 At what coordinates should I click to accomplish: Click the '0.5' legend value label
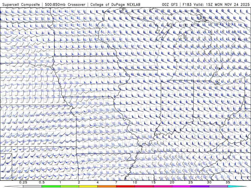coord(42,182)
